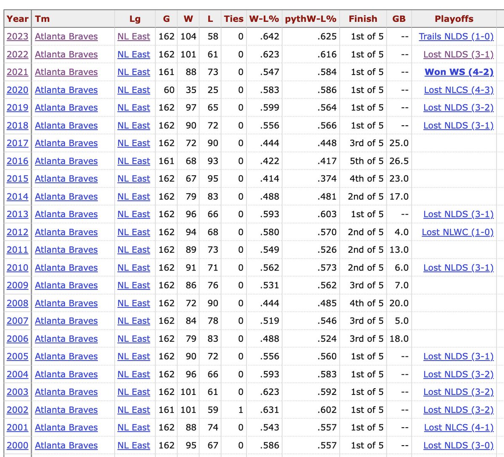
Task: Click the Playoffs column header
Action: click(x=454, y=19)
